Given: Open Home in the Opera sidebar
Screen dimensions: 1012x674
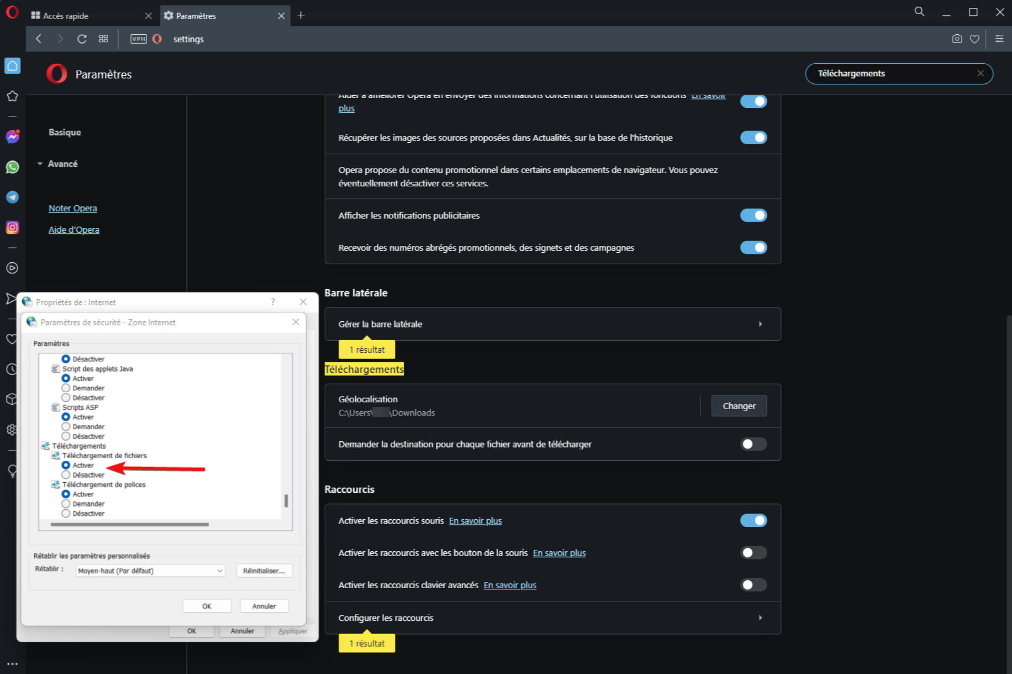Looking at the screenshot, I should pyautogui.click(x=12, y=66).
